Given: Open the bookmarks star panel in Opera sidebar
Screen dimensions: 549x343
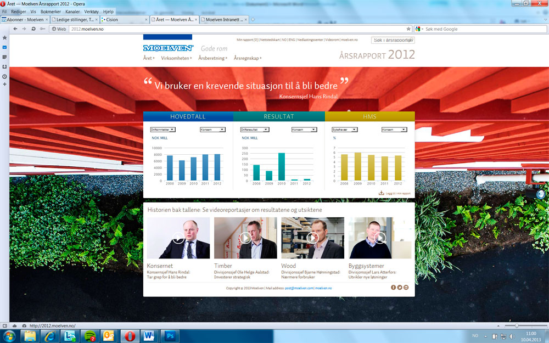Looking at the screenshot, I should (5, 38).
